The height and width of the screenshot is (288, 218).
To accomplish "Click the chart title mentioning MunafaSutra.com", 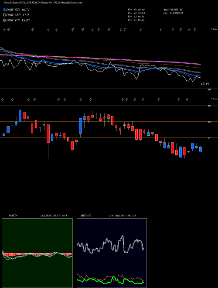I will click(43, 3).
